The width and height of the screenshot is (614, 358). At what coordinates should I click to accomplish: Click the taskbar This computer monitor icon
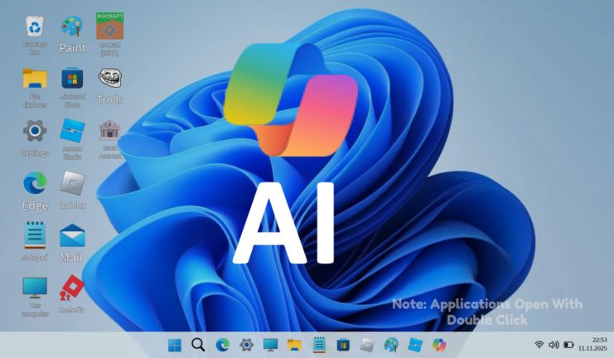271,345
